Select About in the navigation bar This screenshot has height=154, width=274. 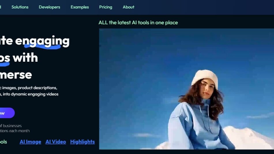coord(128,7)
